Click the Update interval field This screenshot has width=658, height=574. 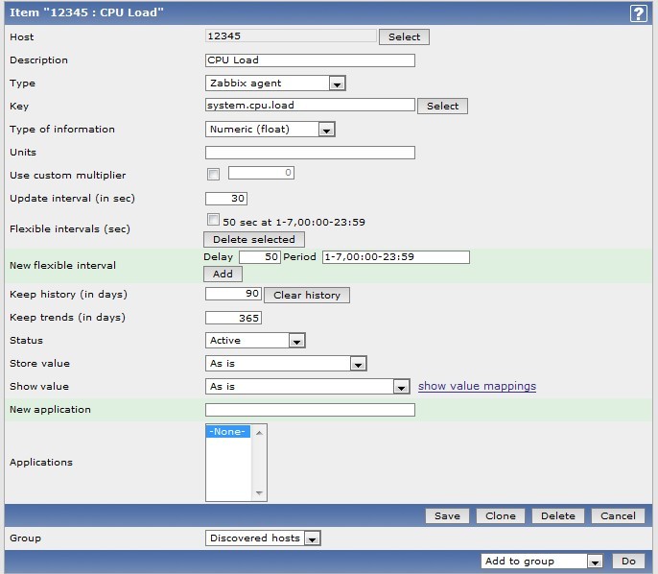226,199
